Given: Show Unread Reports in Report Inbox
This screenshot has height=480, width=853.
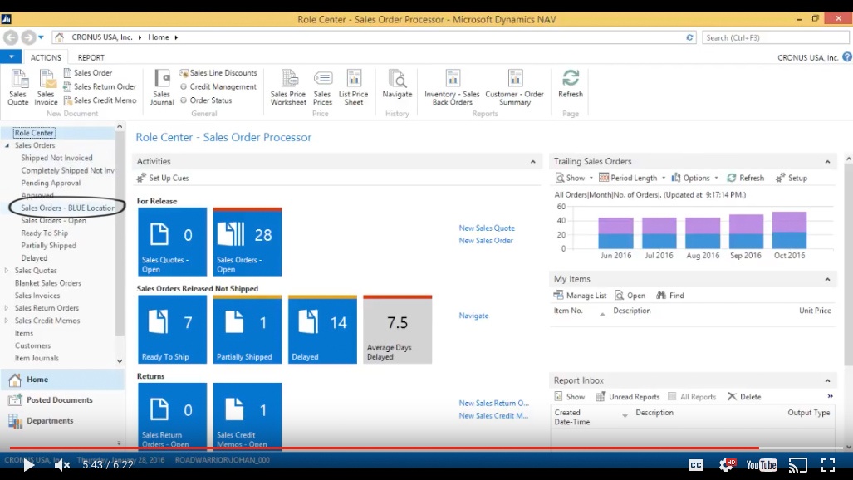Looking at the screenshot, I should tap(628, 397).
